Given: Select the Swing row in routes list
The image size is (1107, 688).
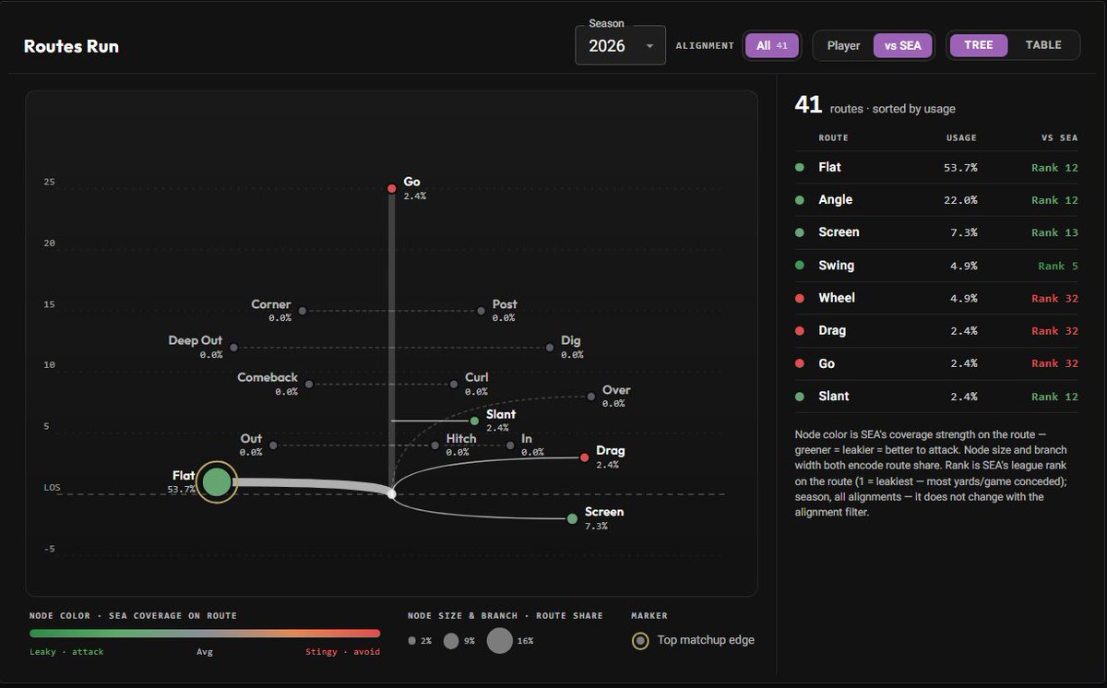Looking at the screenshot, I should [935, 266].
